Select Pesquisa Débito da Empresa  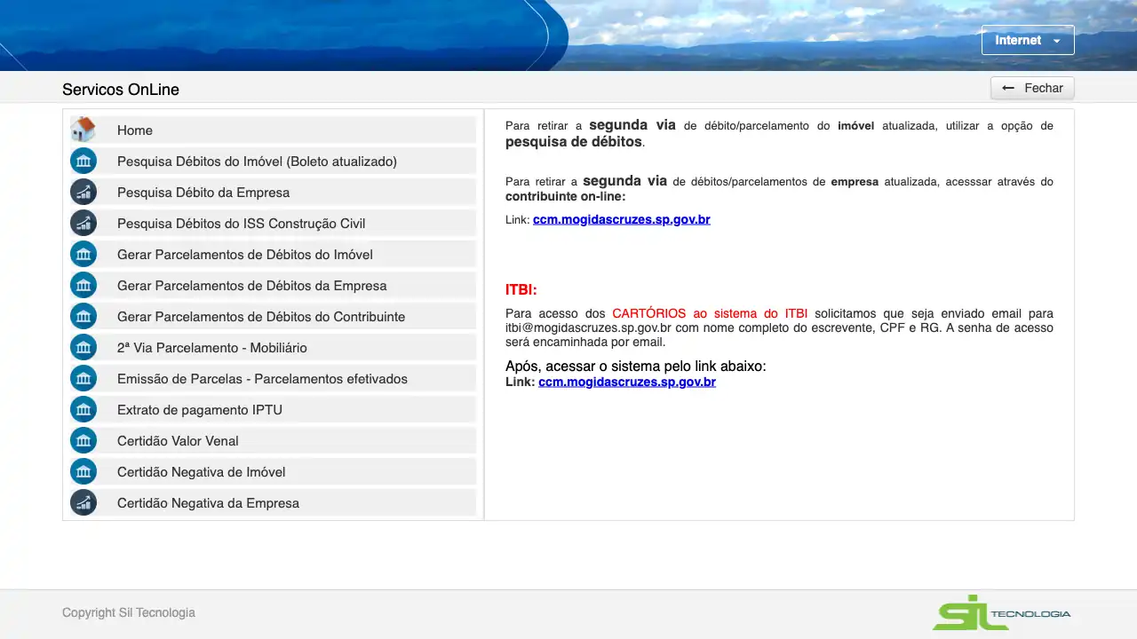(x=273, y=192)
